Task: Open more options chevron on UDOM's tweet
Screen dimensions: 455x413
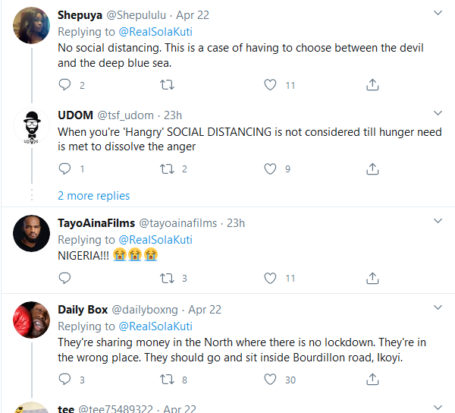Action: (x=438, y=115)
